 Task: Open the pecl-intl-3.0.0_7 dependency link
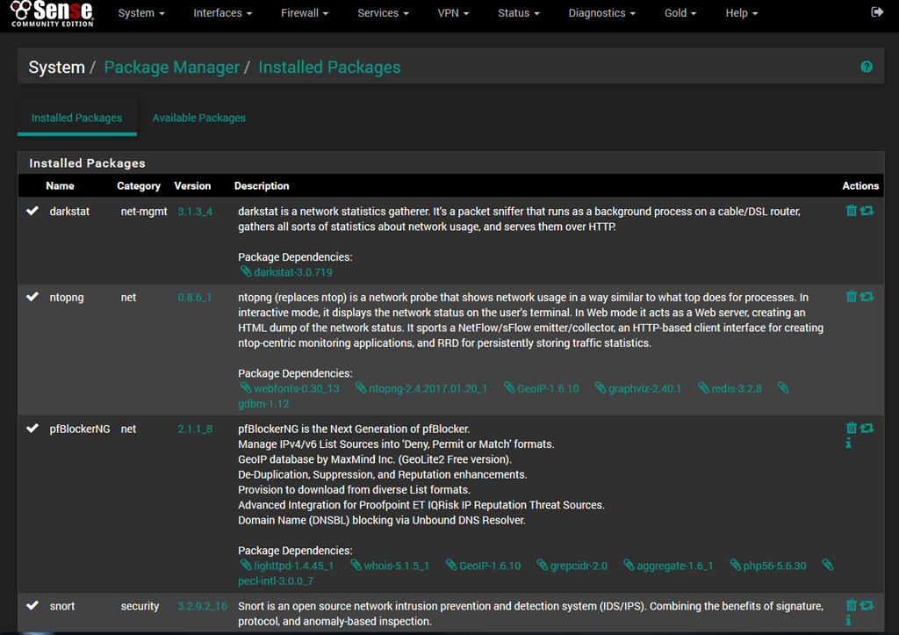click(x=276, y=581)
